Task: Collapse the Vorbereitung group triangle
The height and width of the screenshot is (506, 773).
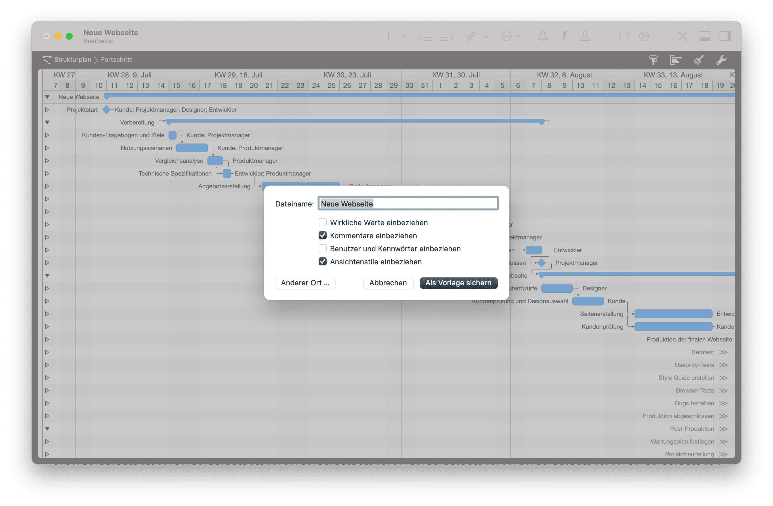Action: 47,122
